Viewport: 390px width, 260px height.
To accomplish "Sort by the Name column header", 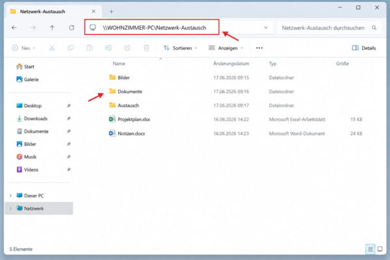I will pyautogui.click(x=119, y=64).
